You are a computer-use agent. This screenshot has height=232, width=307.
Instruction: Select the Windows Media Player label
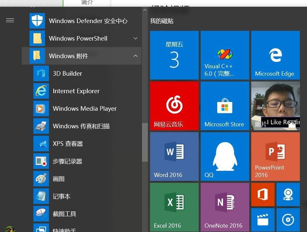click(x=85, y=108)
